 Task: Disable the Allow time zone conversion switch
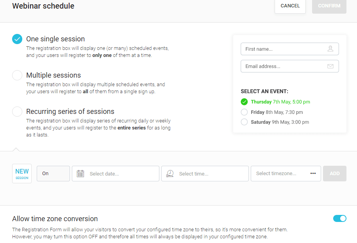(340, 218)
